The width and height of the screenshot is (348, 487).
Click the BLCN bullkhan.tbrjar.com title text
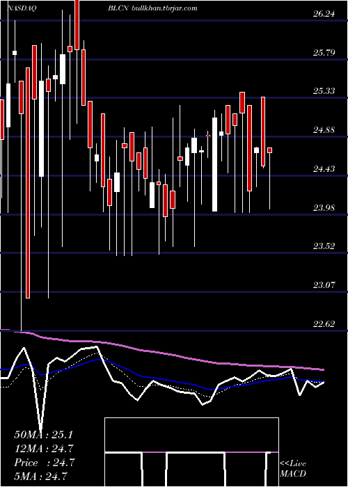point(152,8)
